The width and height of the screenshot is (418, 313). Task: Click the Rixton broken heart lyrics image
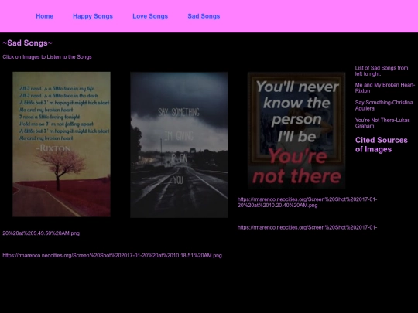coord(62,145)
